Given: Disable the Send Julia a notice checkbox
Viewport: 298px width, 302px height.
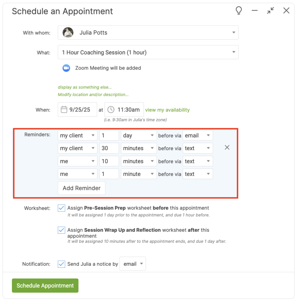Looking at the screenshot, I should click(61, 264).
